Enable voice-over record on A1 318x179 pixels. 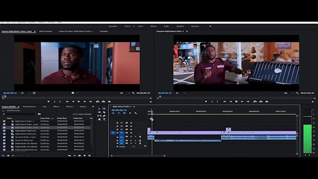(x=140, y=137)
